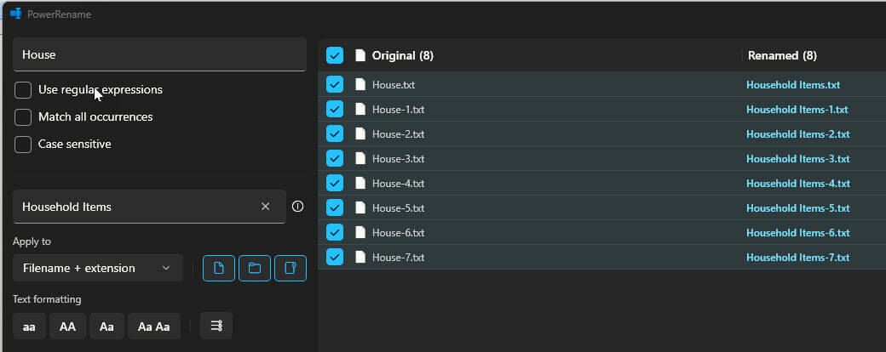Enable Use regular expressions checkbox

coord(23,89)
